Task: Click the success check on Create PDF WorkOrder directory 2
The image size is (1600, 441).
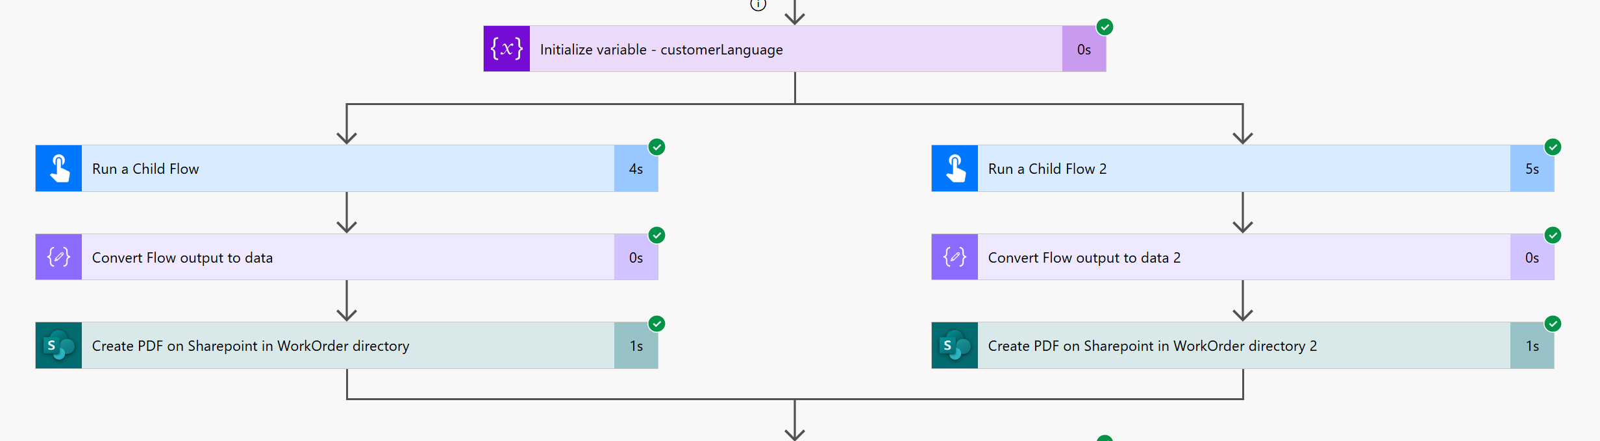Action: (x=1553, y=324)
